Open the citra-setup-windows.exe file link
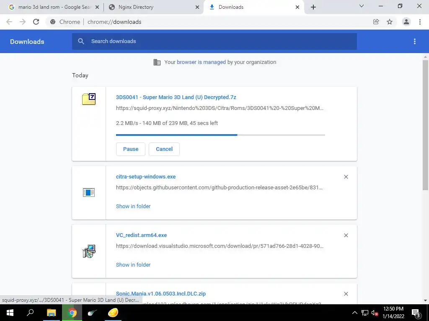Screen dimensions: 429x321 point(146,177)
